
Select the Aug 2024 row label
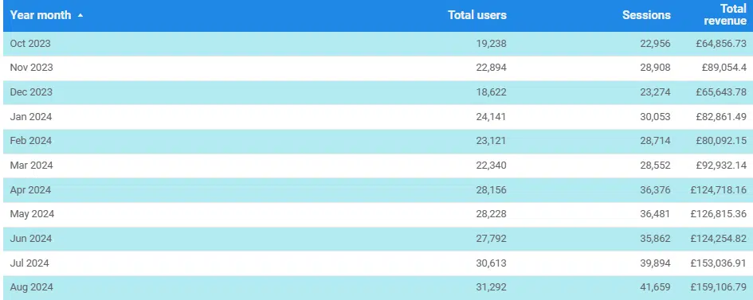[31, 287]
